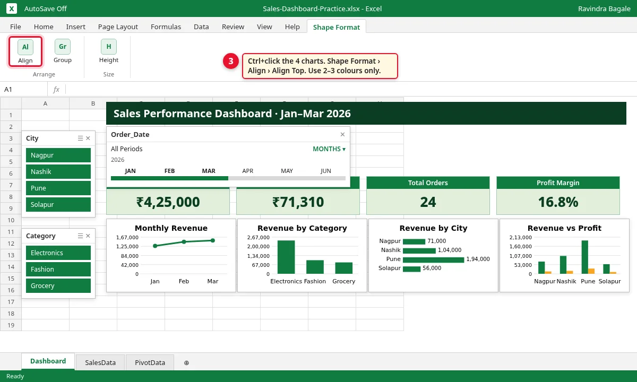Click the timeline selection bar under FEB

click(x=170, y=178)
